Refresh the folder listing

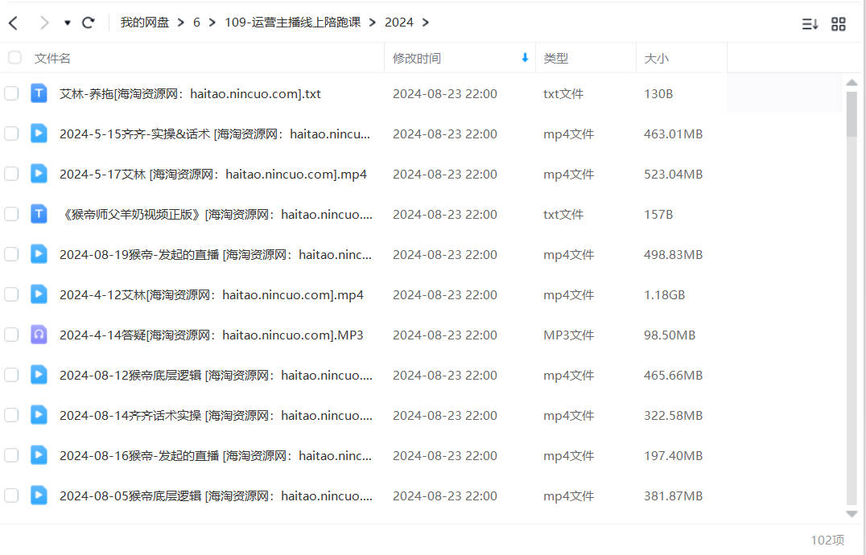[x=89, y=23]
